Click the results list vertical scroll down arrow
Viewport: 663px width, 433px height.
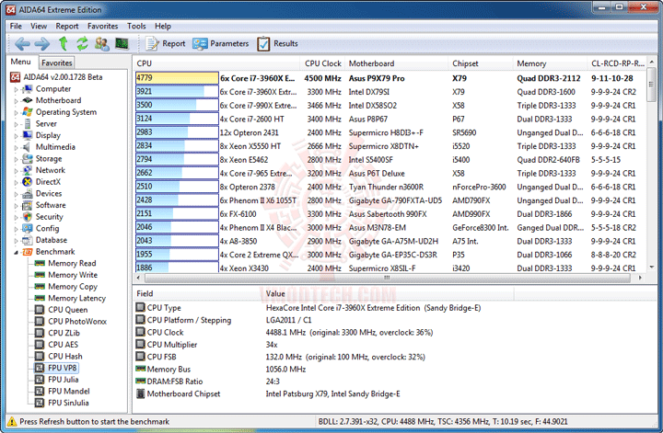click(x=652, y=267)
